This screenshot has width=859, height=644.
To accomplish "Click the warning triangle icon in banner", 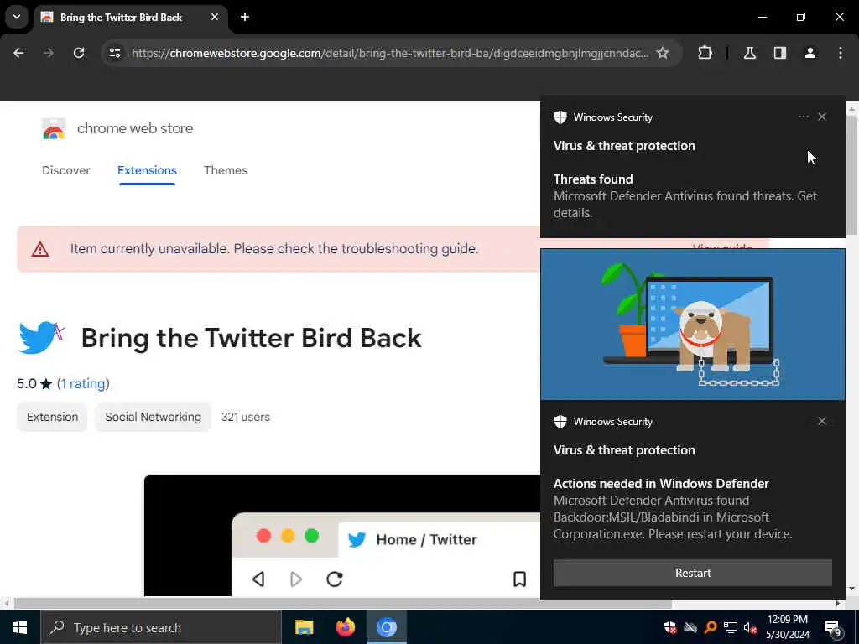I will pyautogui.click(x=40, y=249).
